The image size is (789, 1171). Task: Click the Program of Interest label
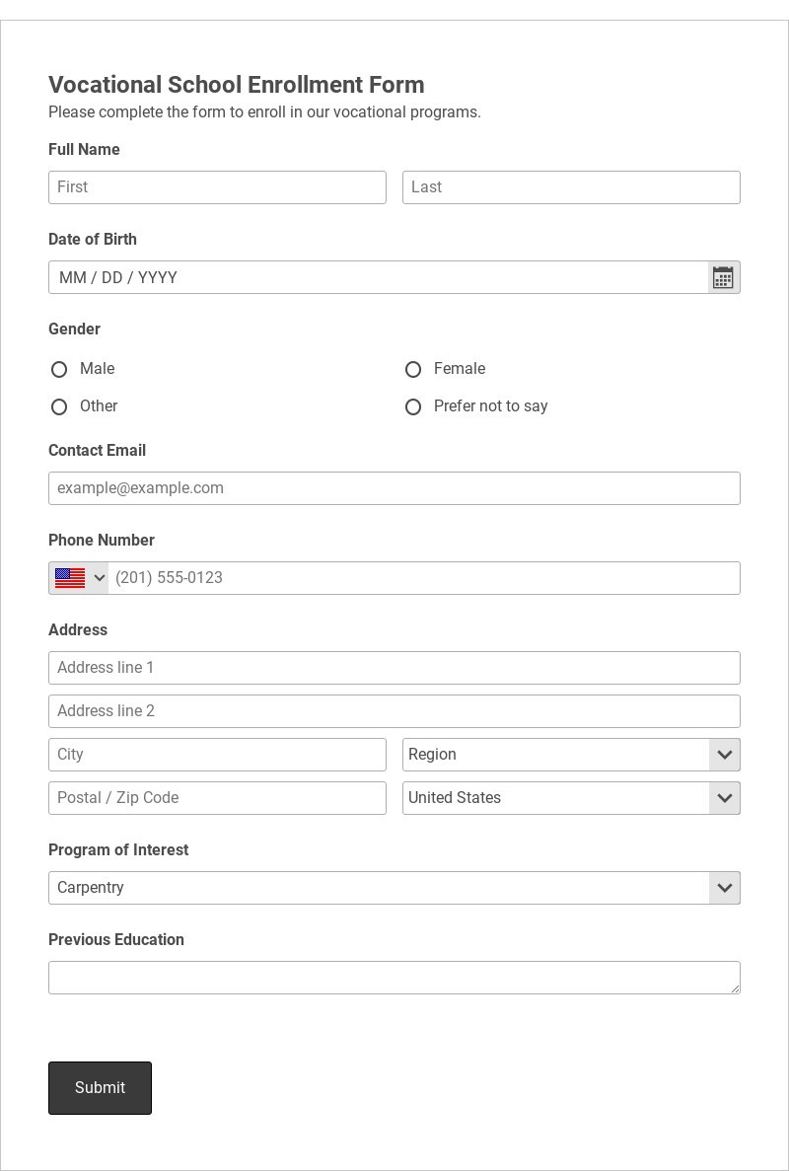[118, 849]
